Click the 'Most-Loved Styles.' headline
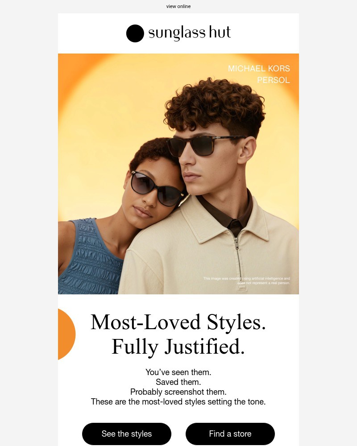Image resolution: width=357 pixels, height=446 pixels. click(x=178, y=322)
